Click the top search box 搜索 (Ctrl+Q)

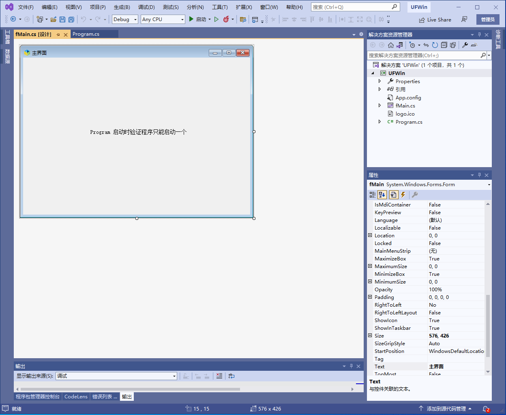(355, 7)
